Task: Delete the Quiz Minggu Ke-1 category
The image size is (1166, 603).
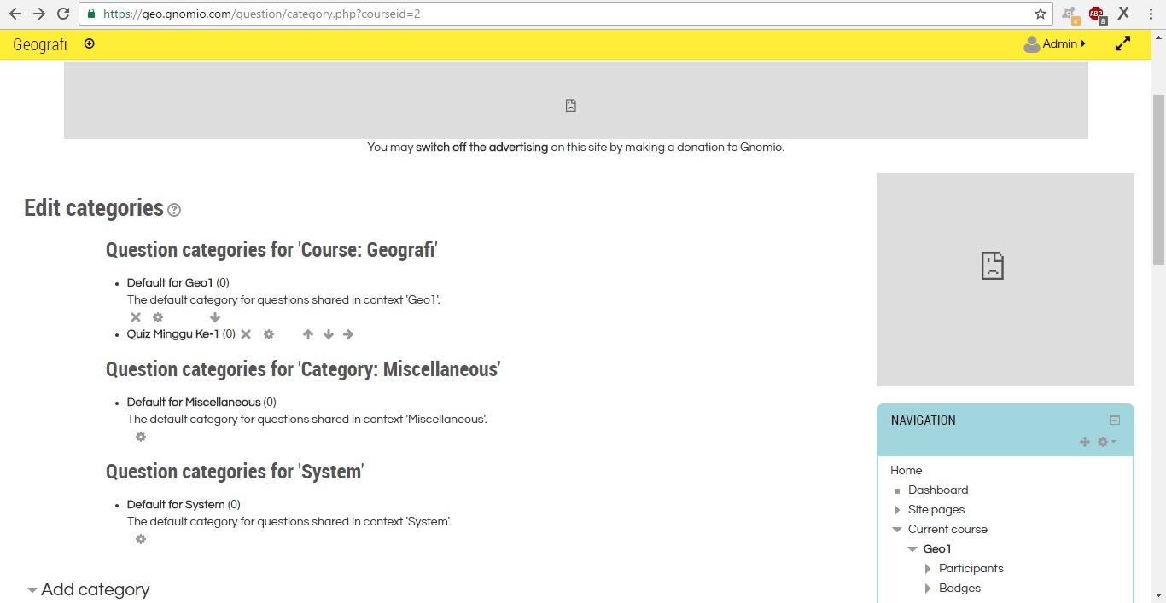Action: [246, 334]
